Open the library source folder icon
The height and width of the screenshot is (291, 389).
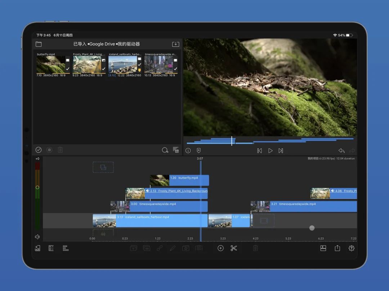pos(39,44)
